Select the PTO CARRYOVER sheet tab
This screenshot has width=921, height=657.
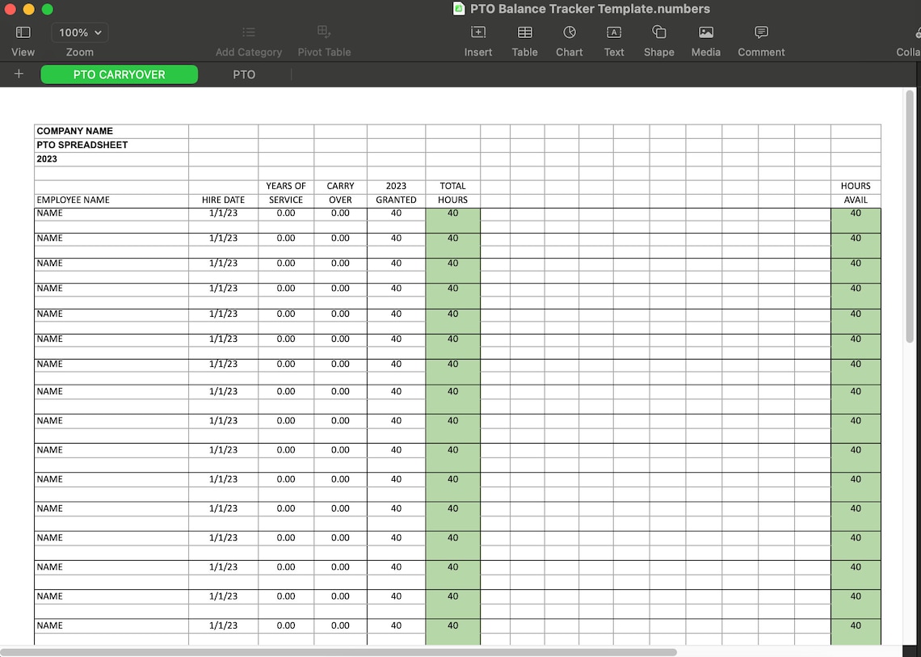coord(119,74)
